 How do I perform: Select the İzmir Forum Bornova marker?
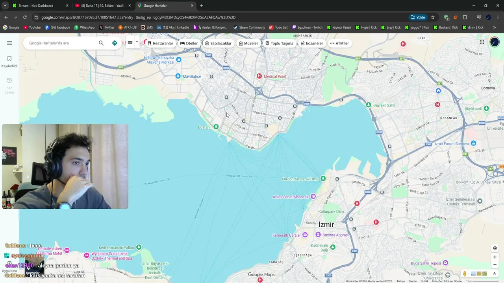(x=473, y=143)
